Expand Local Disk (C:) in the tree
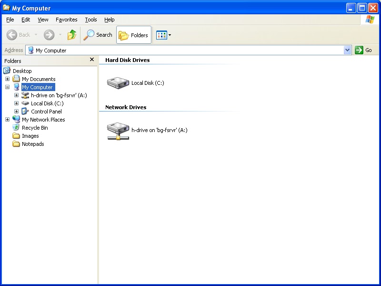Image resolution: width=381 pixels, height=286 pixels. 16,103
